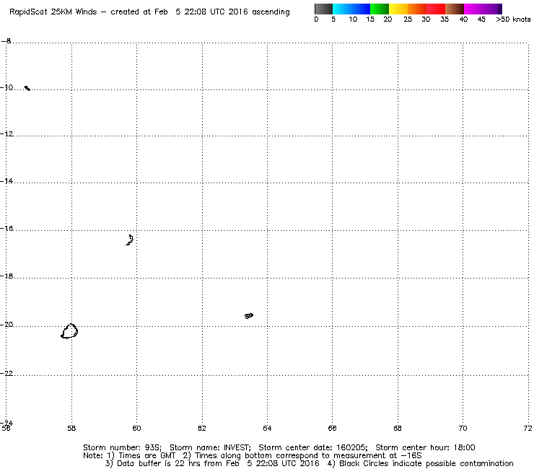Click the curved island outline near 60E, 16S
The image size is (534, 469).
[130, 240]
